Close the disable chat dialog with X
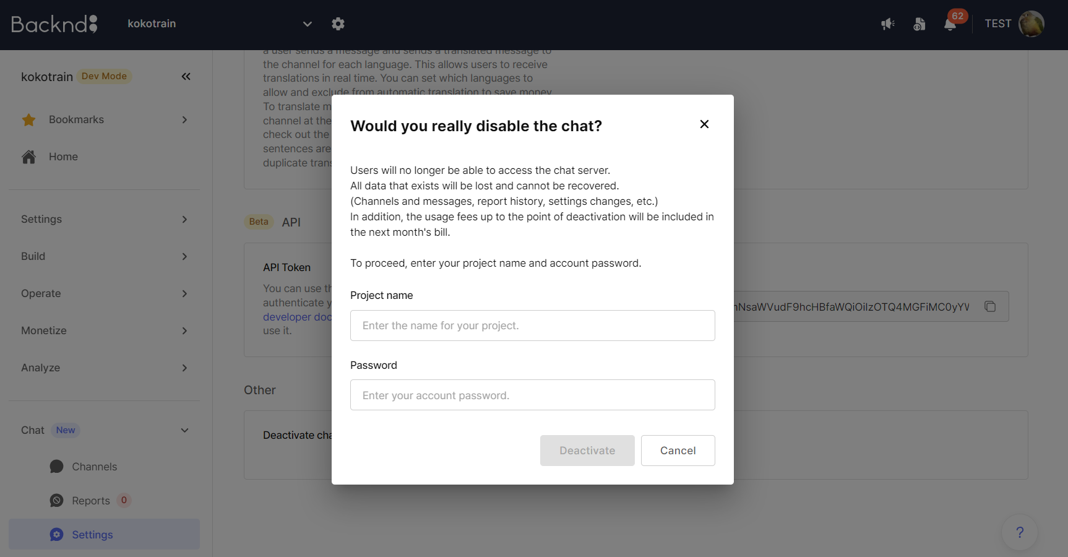 coord(704,124)
